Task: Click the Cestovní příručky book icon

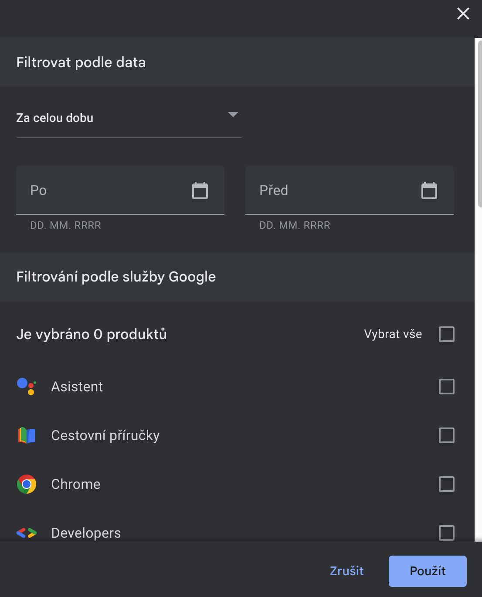Action: 27,435
